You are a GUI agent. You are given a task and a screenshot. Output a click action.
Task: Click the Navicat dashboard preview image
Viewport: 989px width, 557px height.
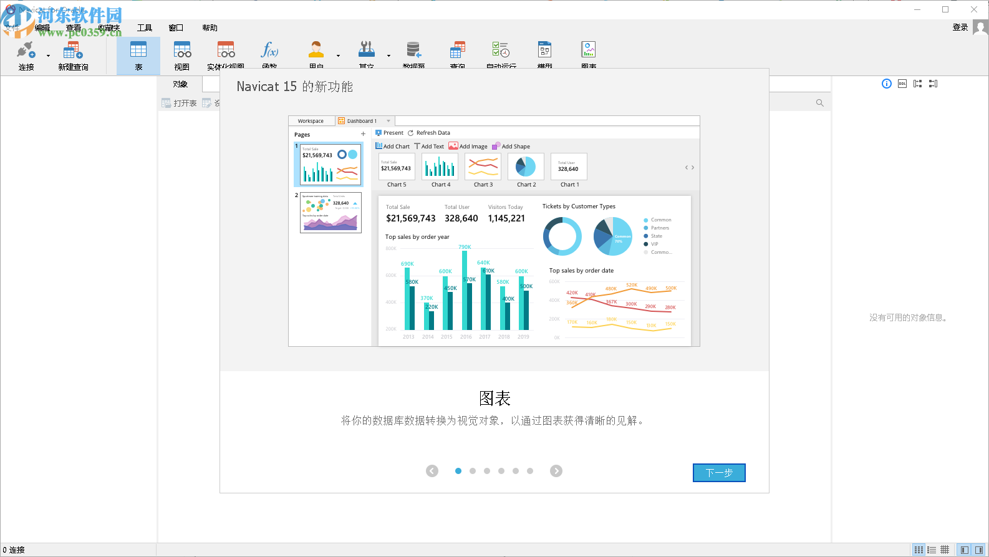pos(494,231)
